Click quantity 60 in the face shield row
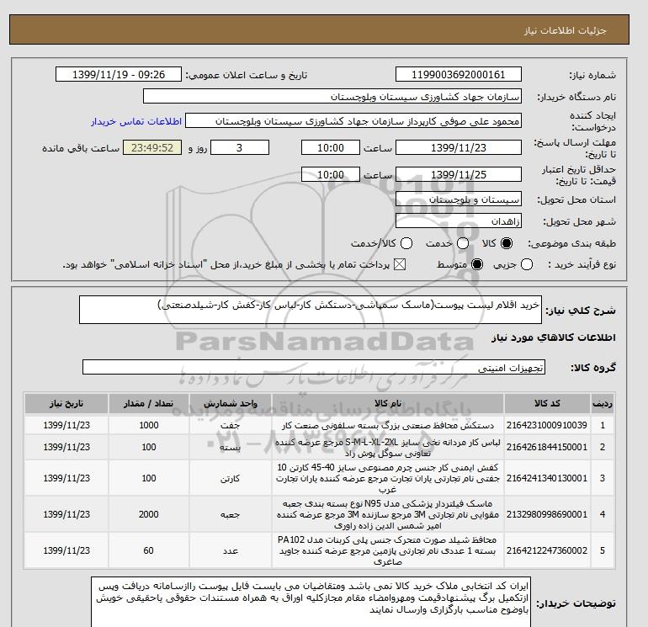This screenshot has width=648, height=627. [x=148, y=550]
